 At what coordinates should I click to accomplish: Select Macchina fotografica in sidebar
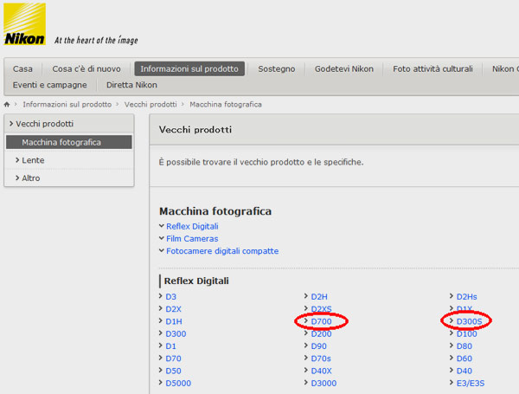pyautogui.click(x=61, y=142)
